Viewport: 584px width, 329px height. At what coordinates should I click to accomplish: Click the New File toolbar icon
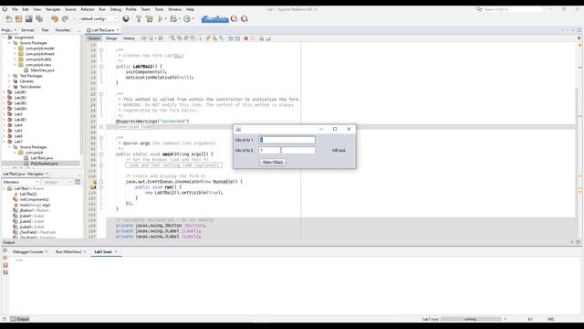coord(8,18)
